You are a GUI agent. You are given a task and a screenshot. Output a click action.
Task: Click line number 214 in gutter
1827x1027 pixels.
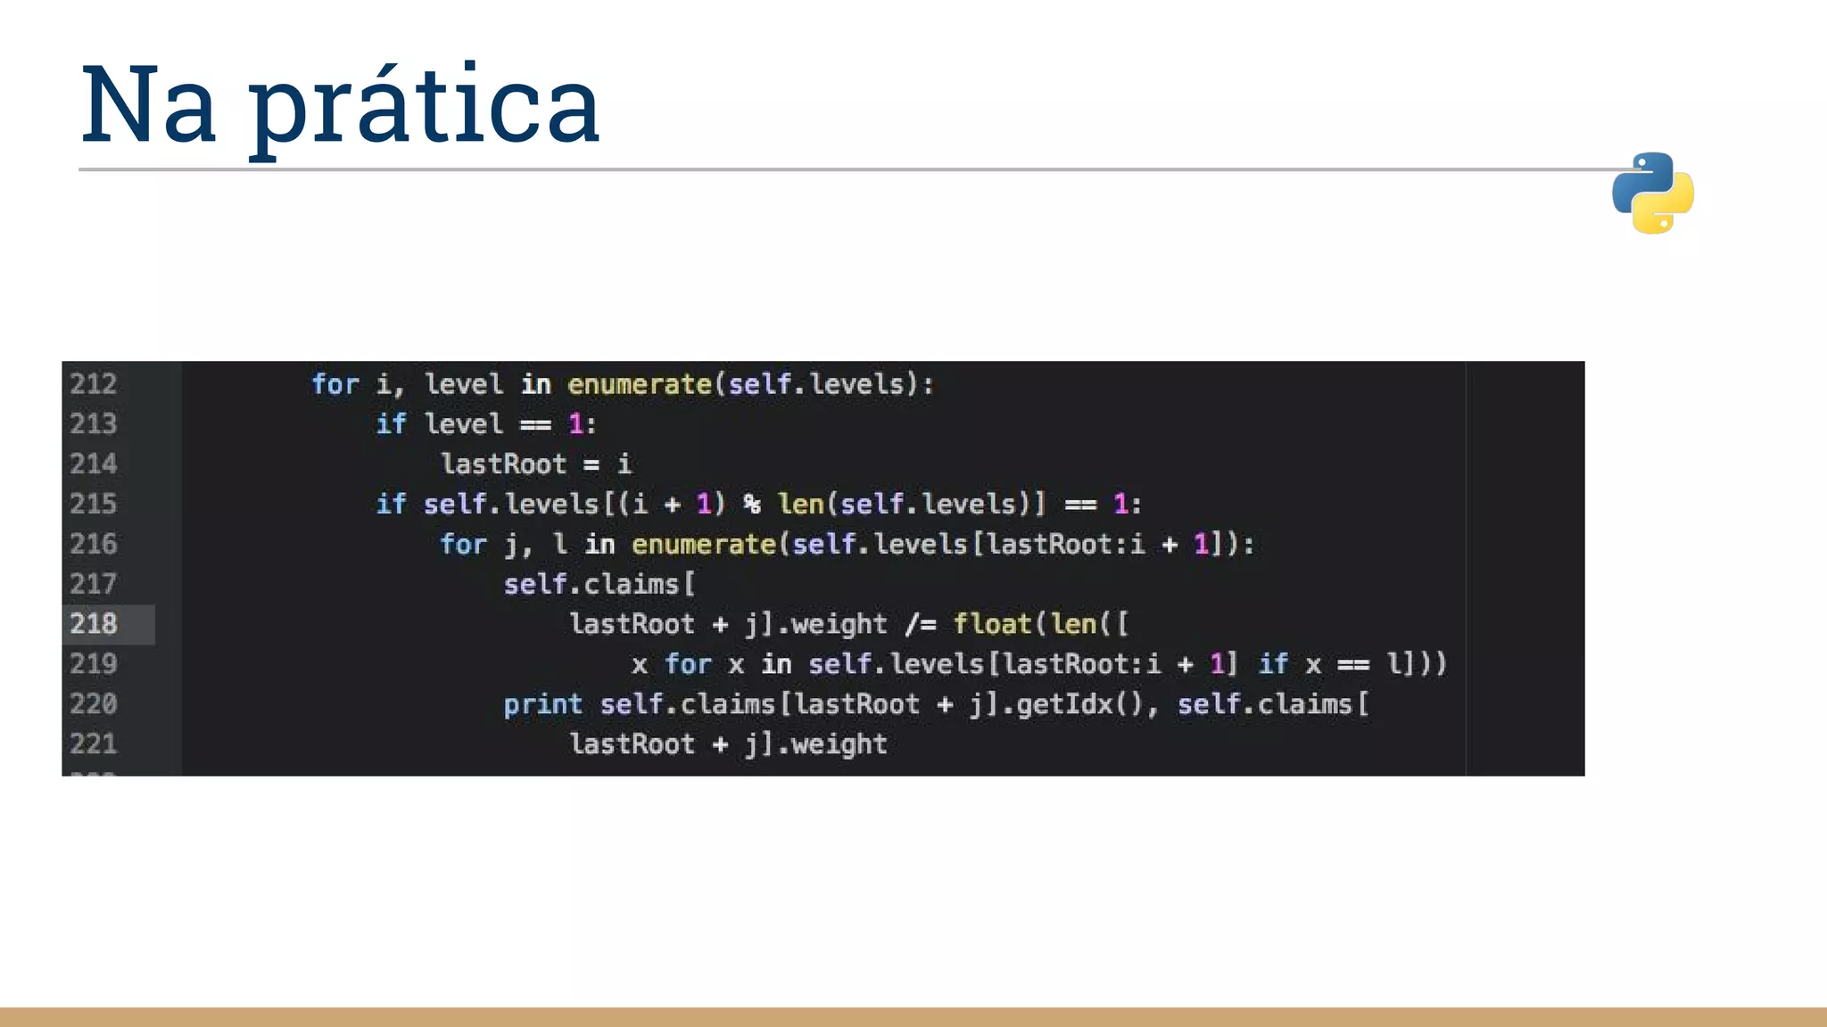(x=94, y=464)
